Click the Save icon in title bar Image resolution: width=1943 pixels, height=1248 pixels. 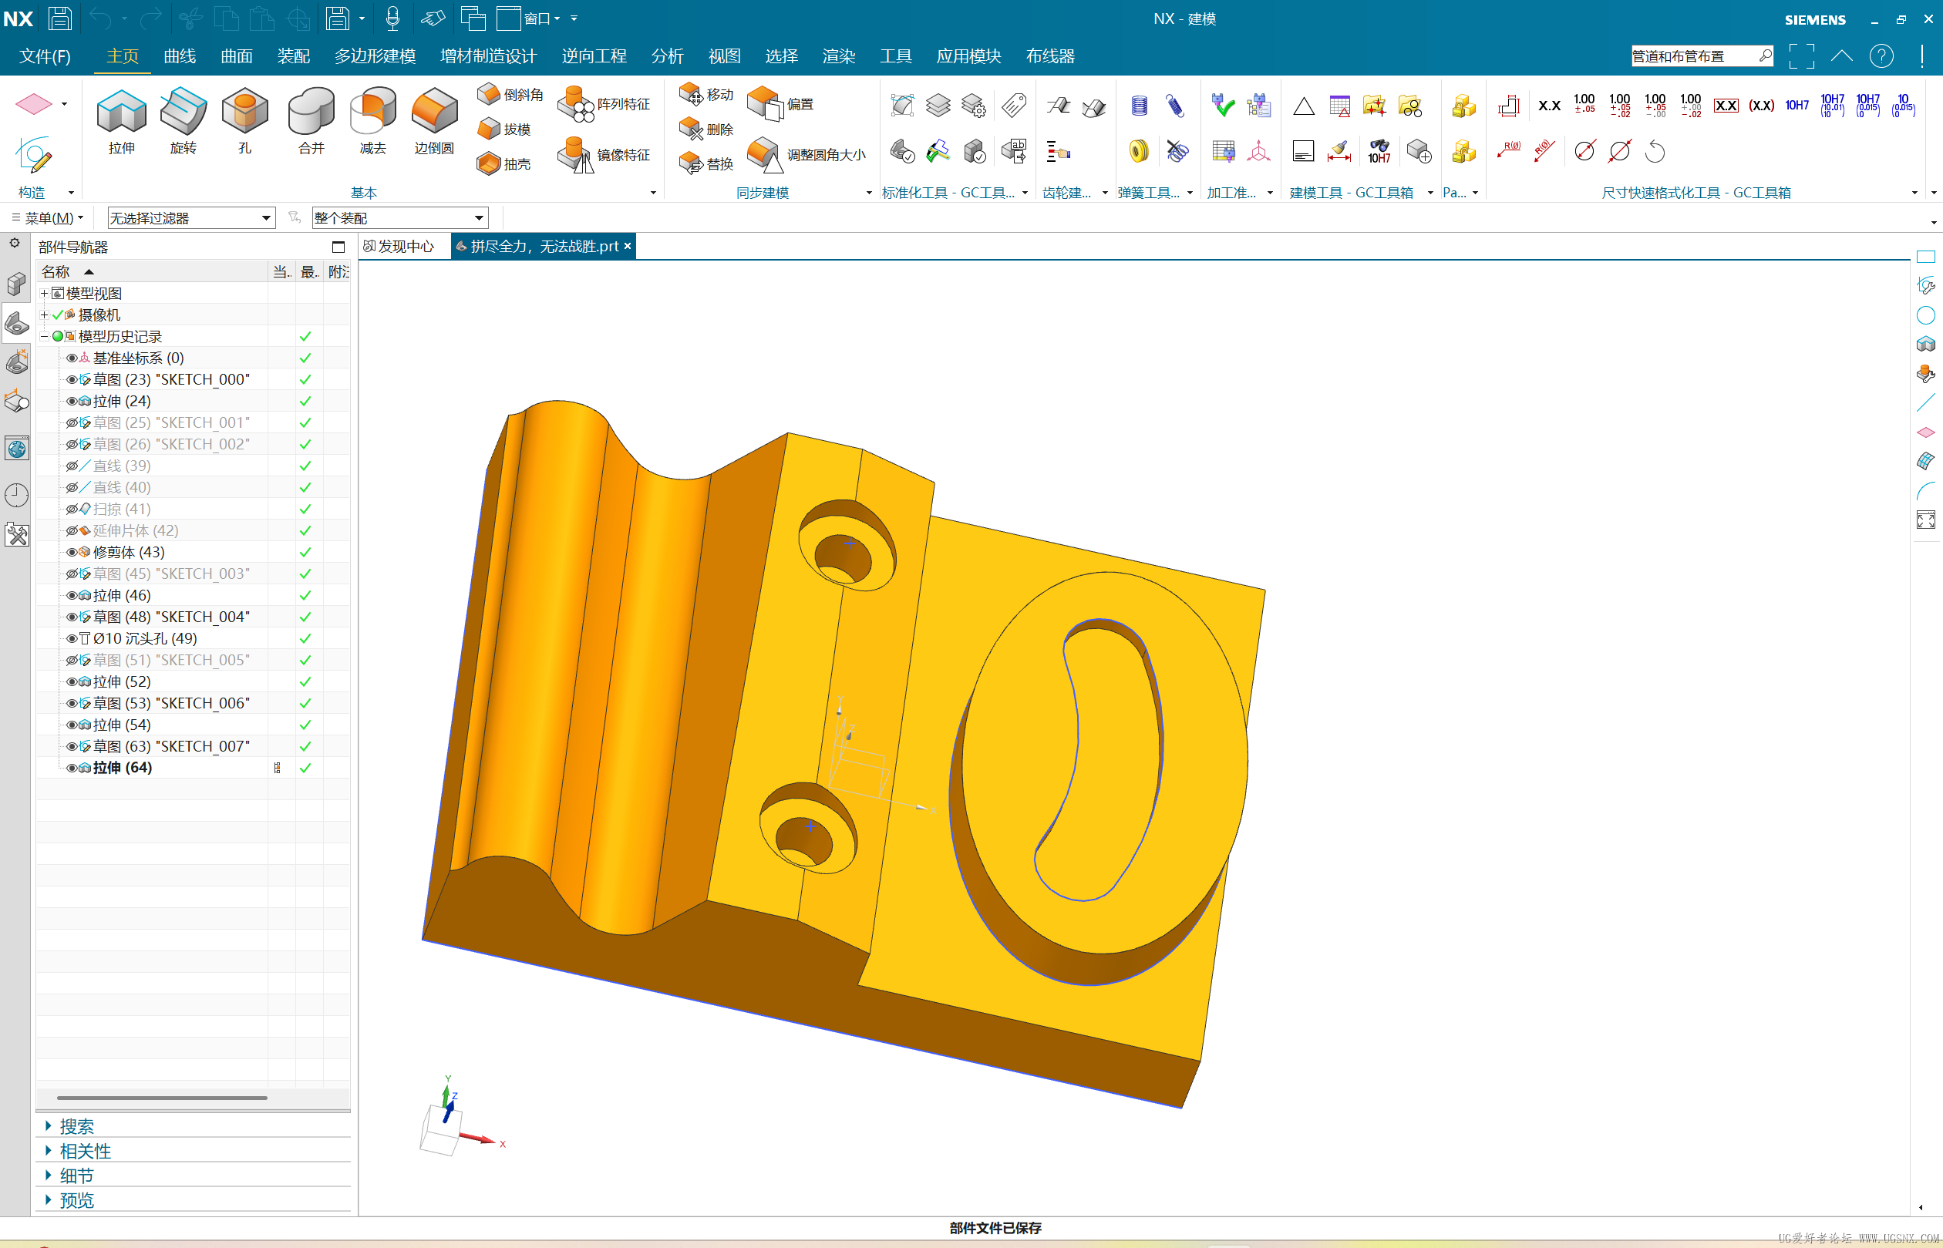point(59,18)
